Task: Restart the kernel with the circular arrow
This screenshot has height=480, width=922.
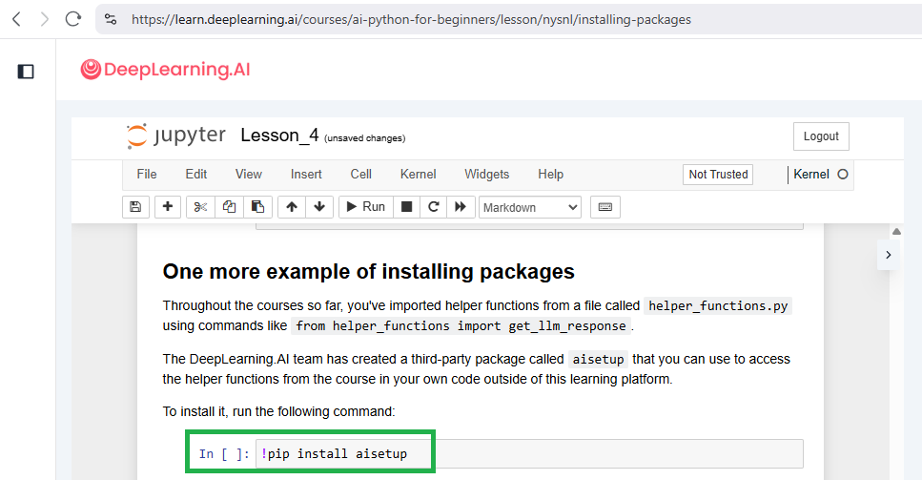Action: tap(434, 207)
